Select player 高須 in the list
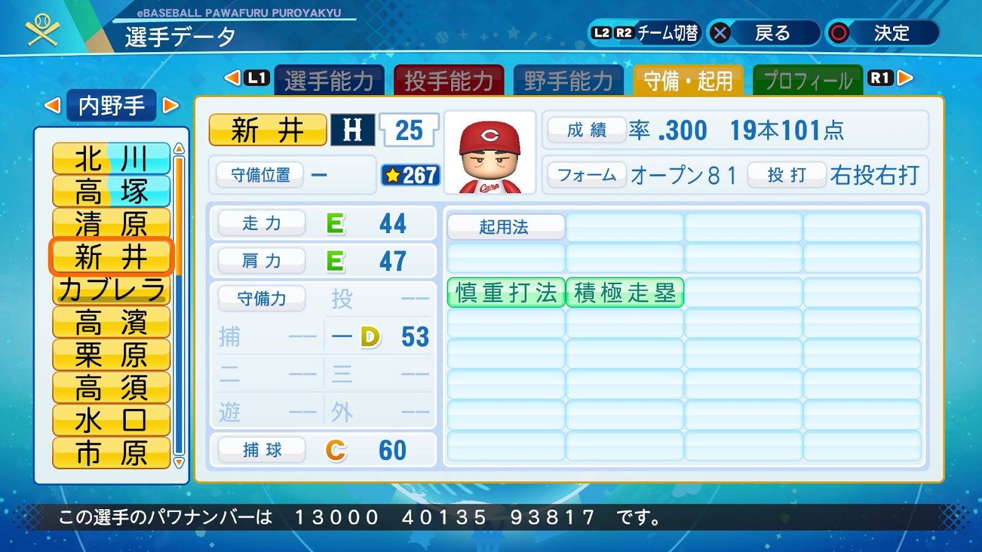This screenshot has width=982, height=552. (111, 388)
